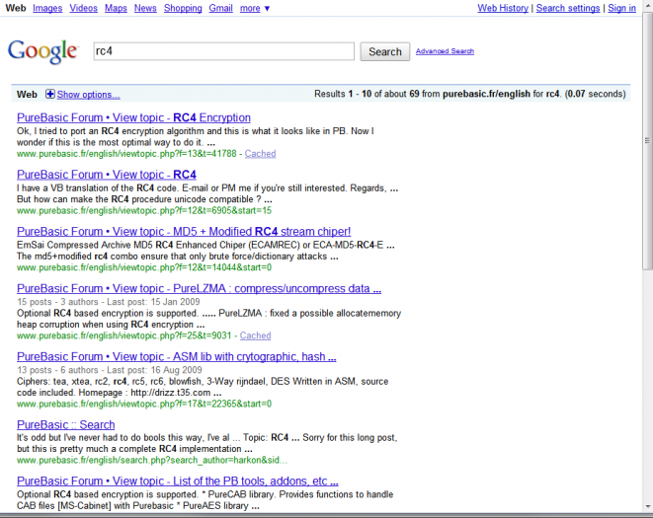Expand the Show options link
The width and height of the screenshot is (653, 518).
(x=88, y=95)
